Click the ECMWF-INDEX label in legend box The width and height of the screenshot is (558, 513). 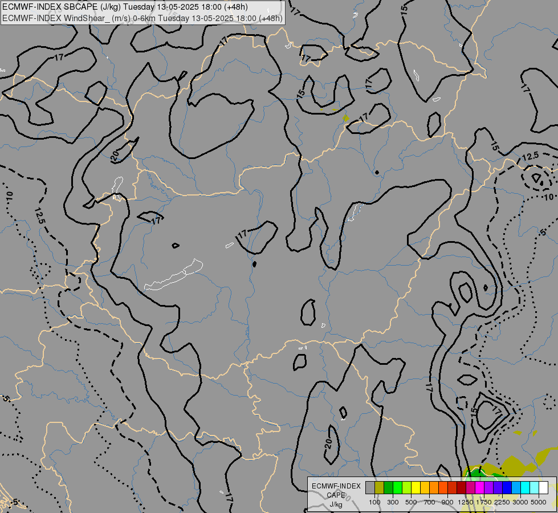click(336, 486)
